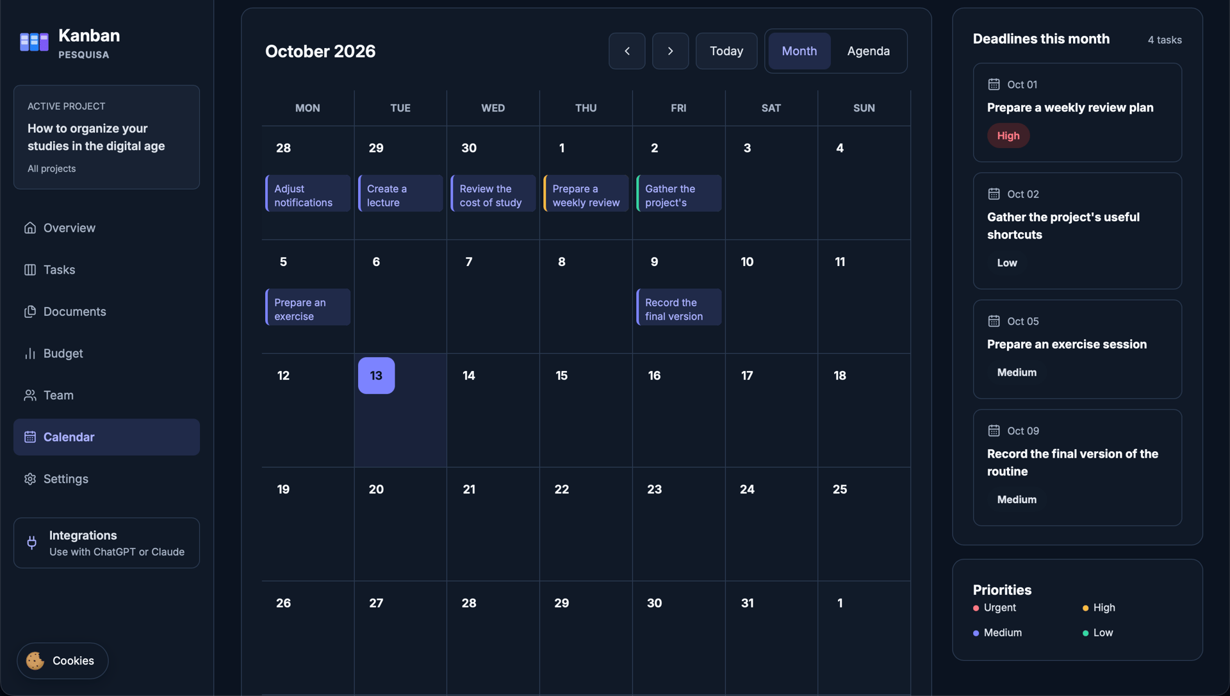Open Prepare a weekly review event

tap(586, 194)
